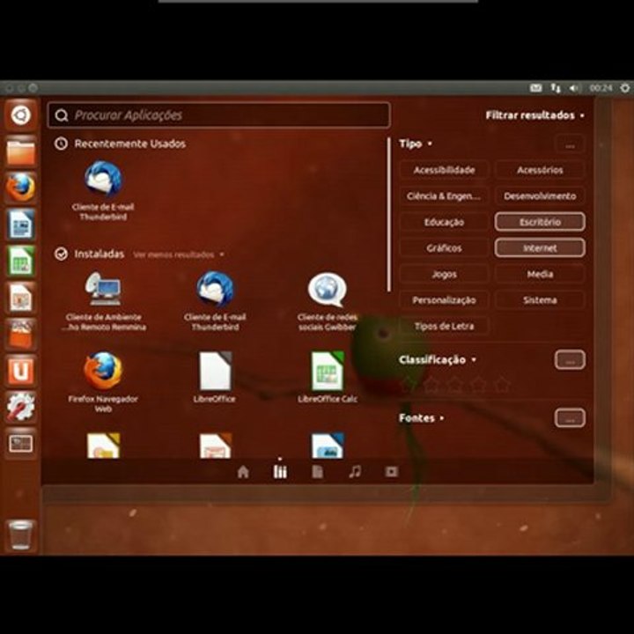Disable the Internet filter

click(x=540, y=247)
